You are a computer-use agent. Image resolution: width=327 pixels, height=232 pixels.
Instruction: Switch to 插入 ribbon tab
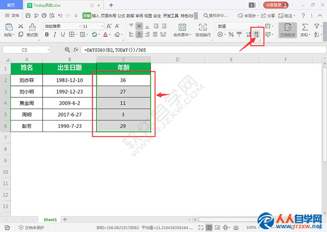coord(96,16)
